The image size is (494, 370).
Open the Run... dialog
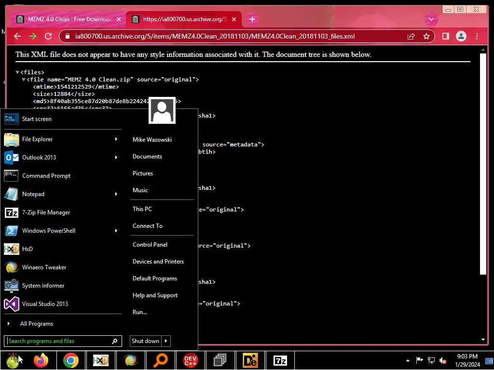pyautogui.click(x=140, y=312)
